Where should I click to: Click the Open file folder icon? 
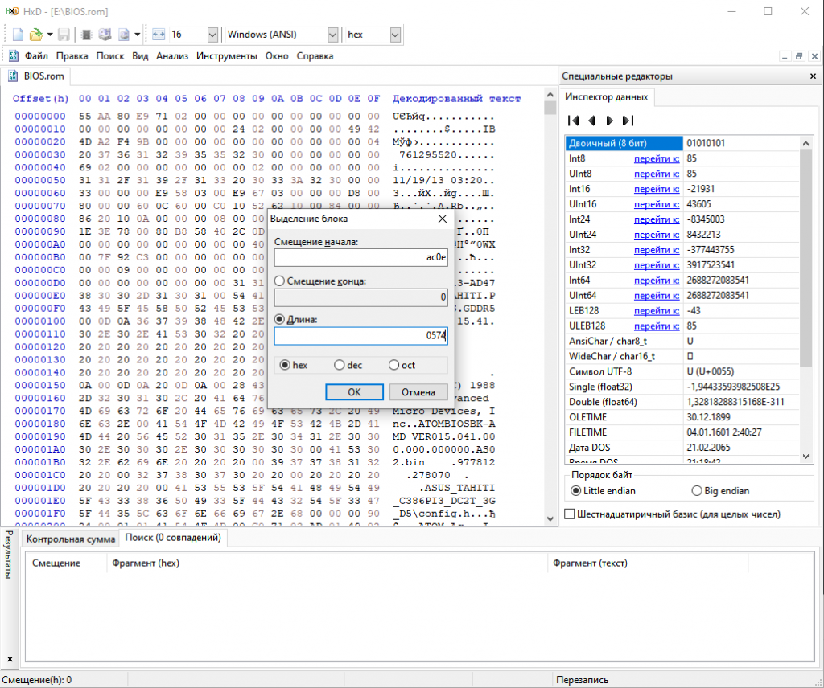click(35, 35)
